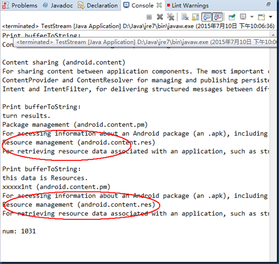Click the console vertical scrollbar up arrow
This screenshot has width=279, height=264.
click(273, 35)
